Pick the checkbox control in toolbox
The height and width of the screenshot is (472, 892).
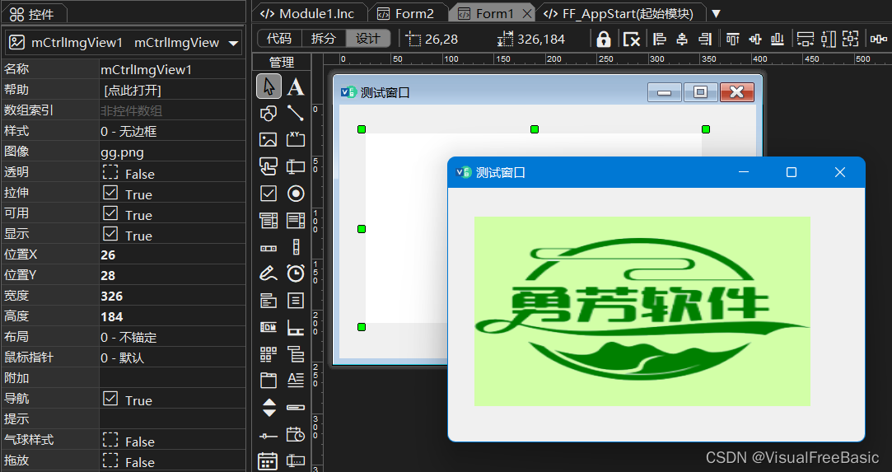pos(269,194)
